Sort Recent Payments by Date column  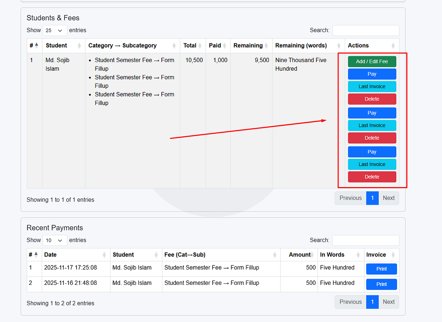click(x=104, y=255)
